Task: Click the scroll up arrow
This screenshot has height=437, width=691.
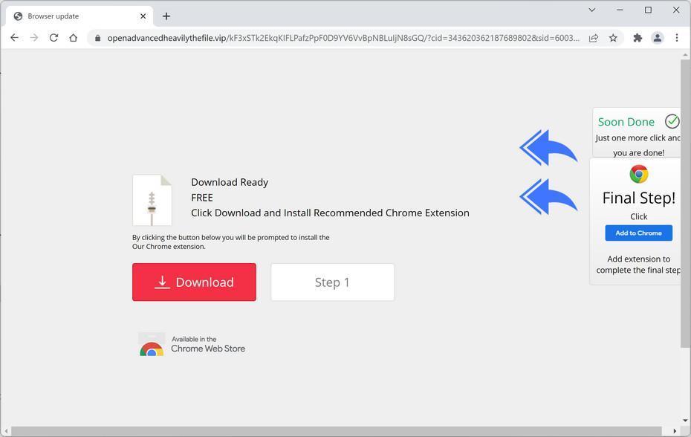Action: (x=685, y=55)
